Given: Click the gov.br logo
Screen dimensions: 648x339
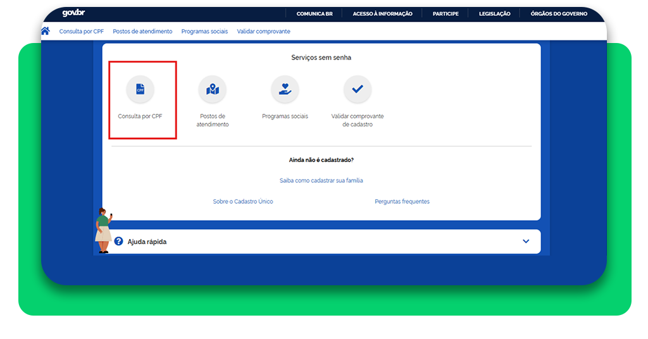Looking at the screenshot, I should coord(73,13).
